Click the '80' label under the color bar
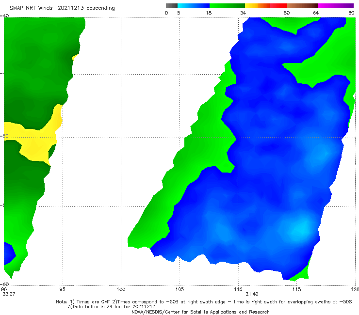 click(x=351, y=13)
